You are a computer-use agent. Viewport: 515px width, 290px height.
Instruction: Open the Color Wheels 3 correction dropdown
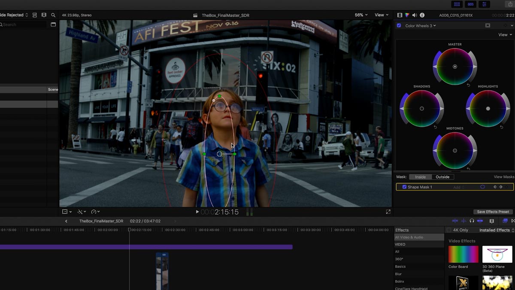coord(421,26)
